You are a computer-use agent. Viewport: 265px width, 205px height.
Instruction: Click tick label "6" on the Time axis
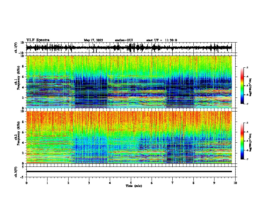(152, 183)
